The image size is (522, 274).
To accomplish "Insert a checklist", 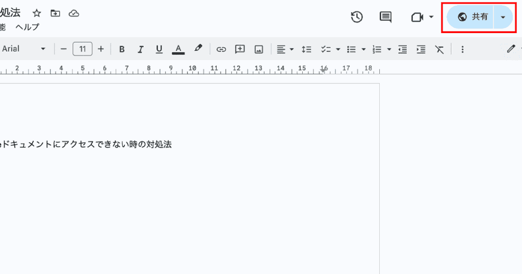I will 326,49.
